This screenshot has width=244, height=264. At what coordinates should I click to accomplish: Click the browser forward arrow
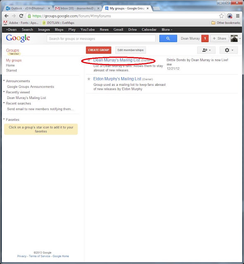coord(14,16)
